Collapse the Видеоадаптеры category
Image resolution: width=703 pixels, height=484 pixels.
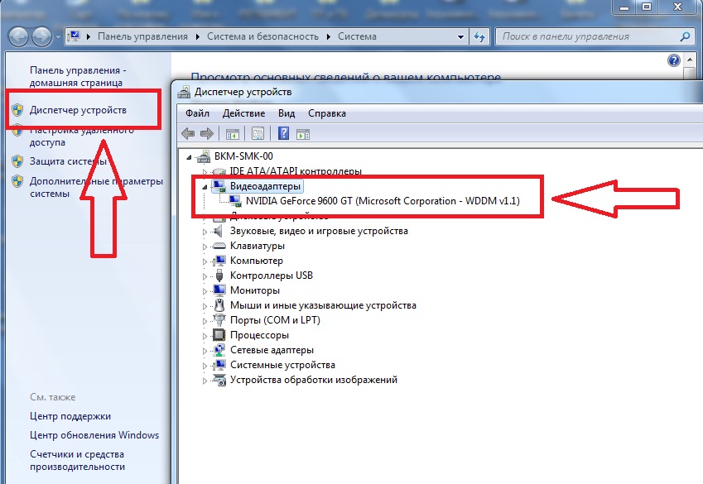click(x=205, y=187)
